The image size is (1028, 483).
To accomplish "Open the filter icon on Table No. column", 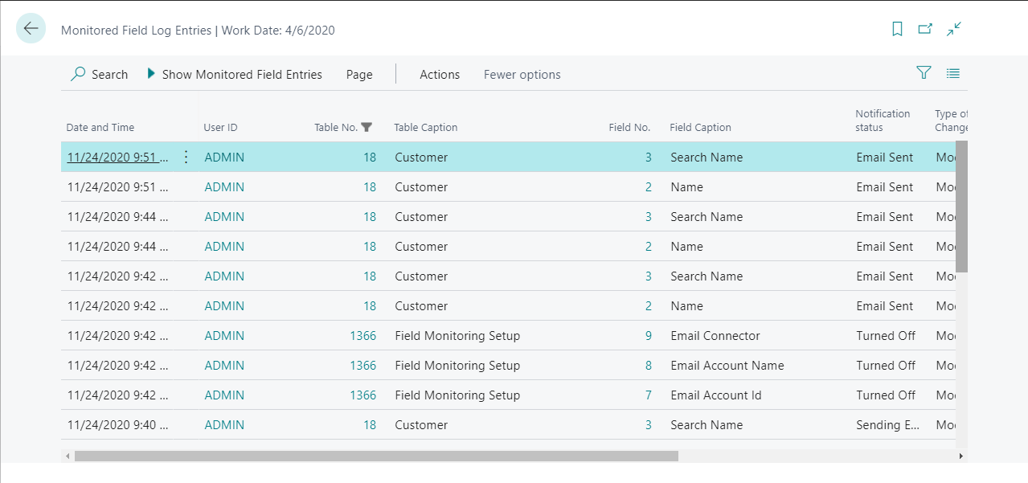I will tap(367, 127).
